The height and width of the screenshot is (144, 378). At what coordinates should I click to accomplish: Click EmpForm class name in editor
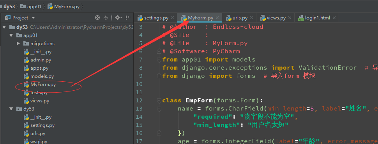[x=199, y=100]
